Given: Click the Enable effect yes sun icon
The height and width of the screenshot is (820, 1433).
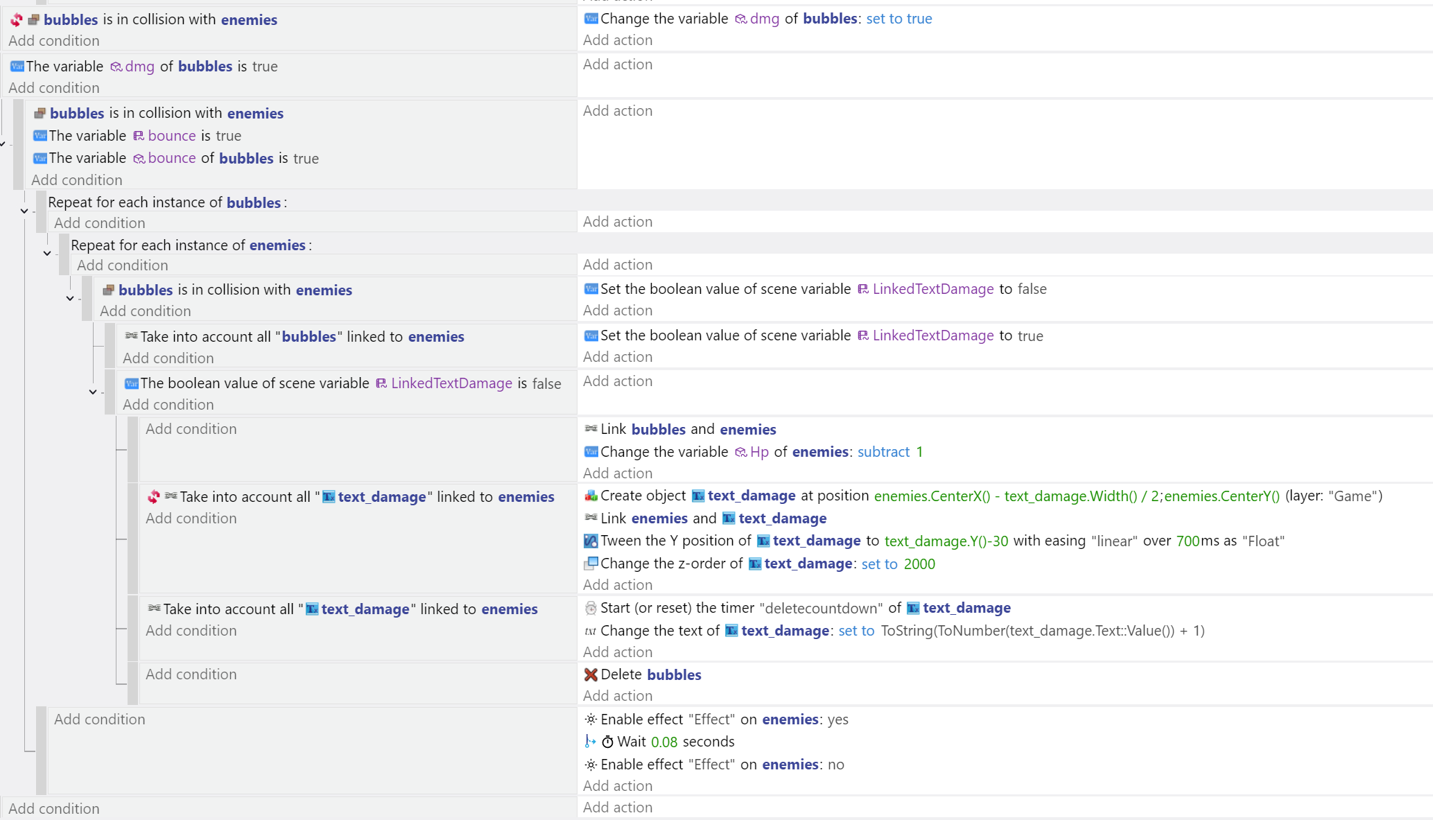Looking at the screenshot, I should click(x=591, y=719).
